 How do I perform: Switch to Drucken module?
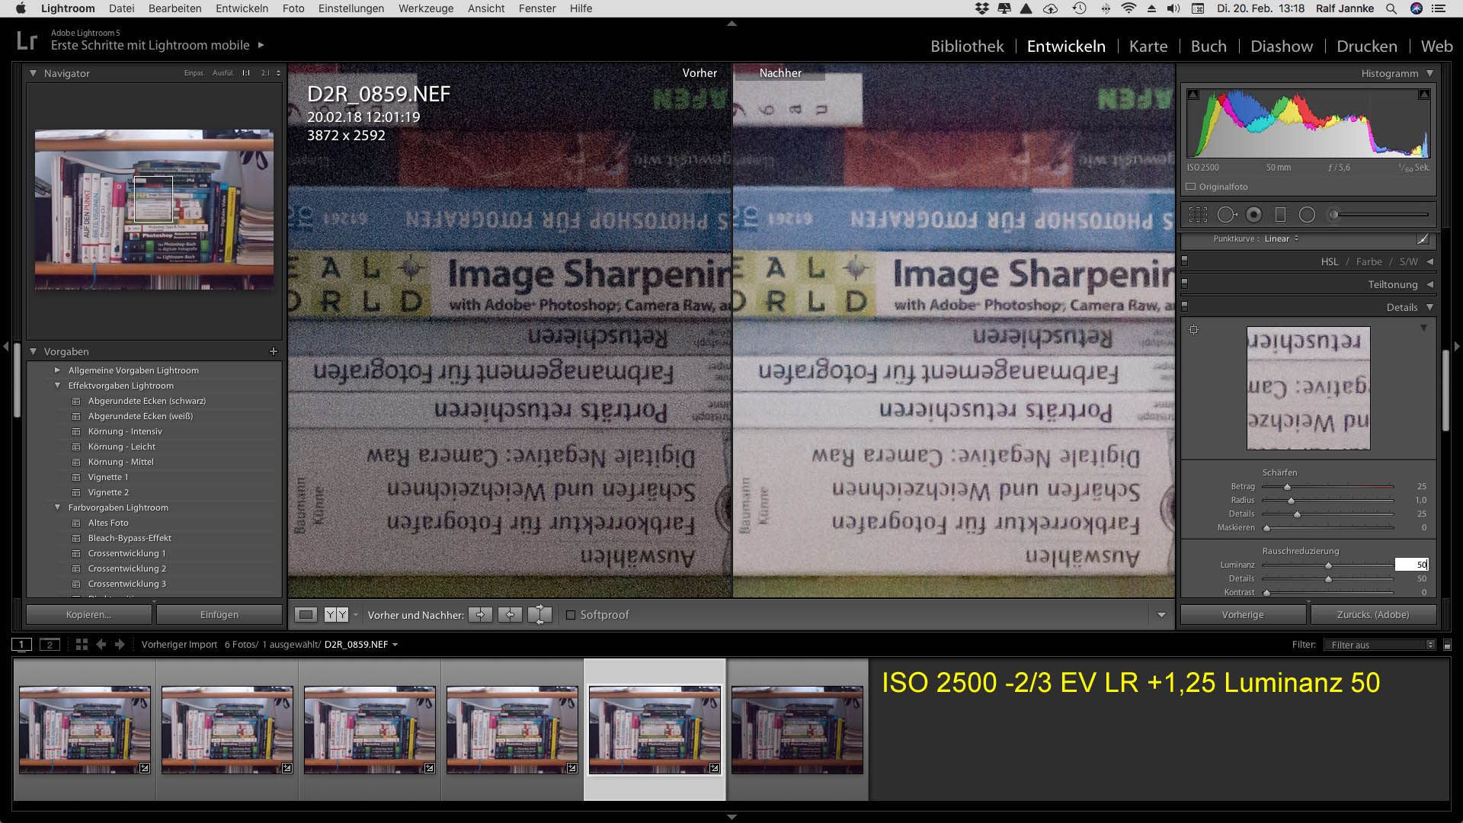point(1367,46)
